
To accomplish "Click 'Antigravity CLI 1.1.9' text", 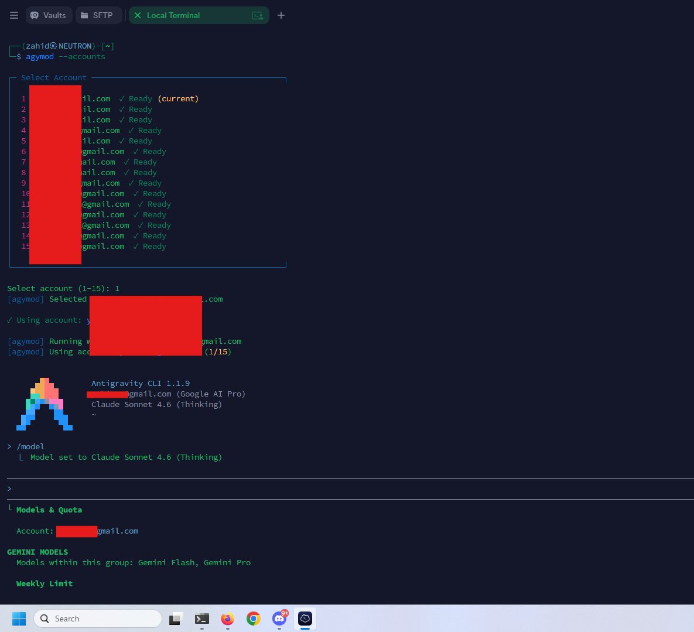I will 141,383.
